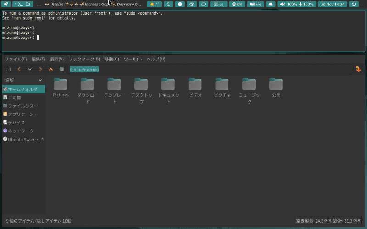Click the go arrow beside path bar
This screenshot has height=229, width=367.
pos(358,69)
